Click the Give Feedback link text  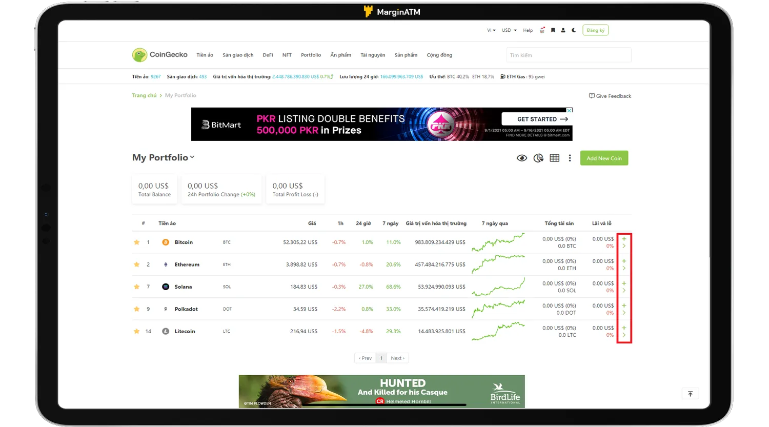(614, 96)
